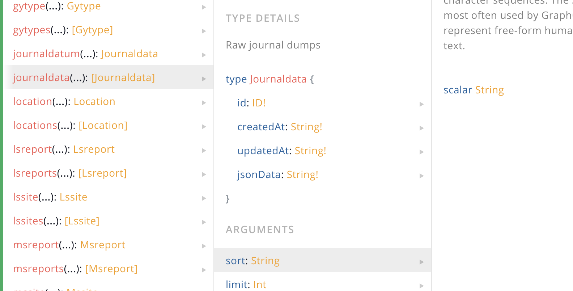
Task: Expand the id field of Journaldata
Action: tap(422, 104)
